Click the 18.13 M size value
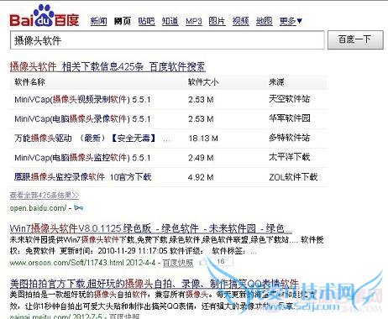388x319 pixels. 203,139
